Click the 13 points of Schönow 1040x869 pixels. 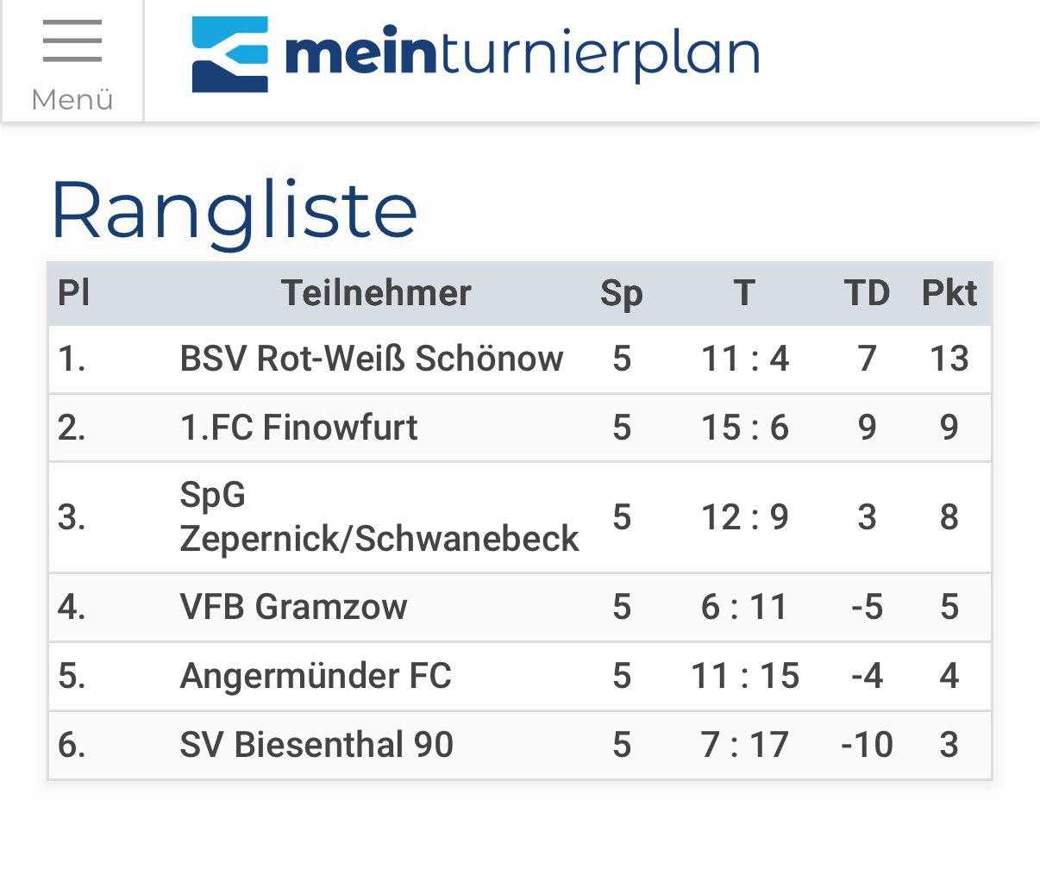[x=949, y=359]
